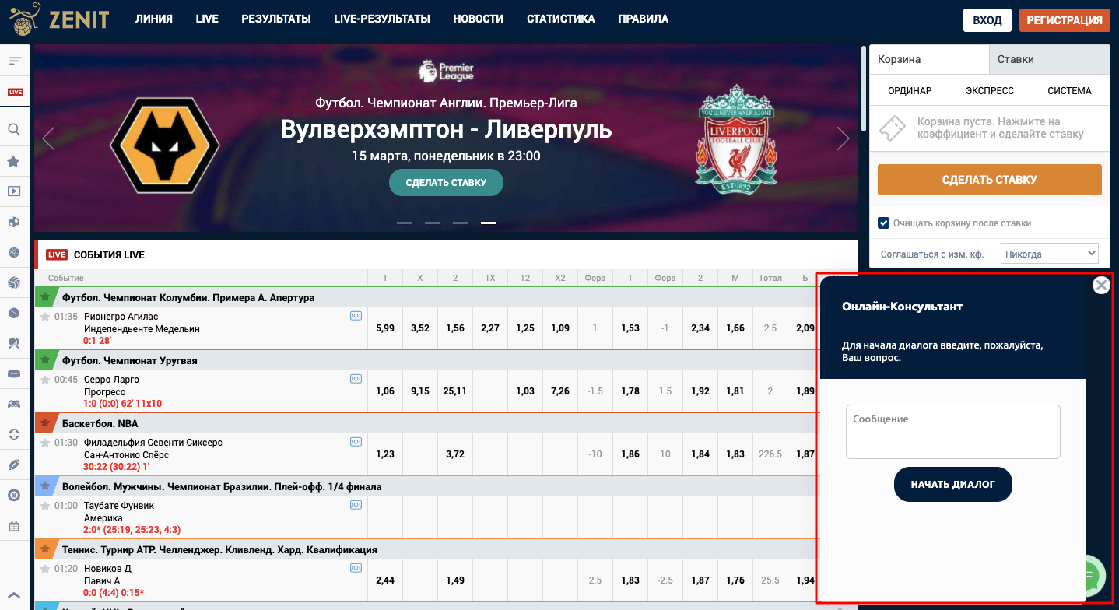Open match field tracker for Серро Ларго
1119x610 pixels.
(x=356, y=379)
